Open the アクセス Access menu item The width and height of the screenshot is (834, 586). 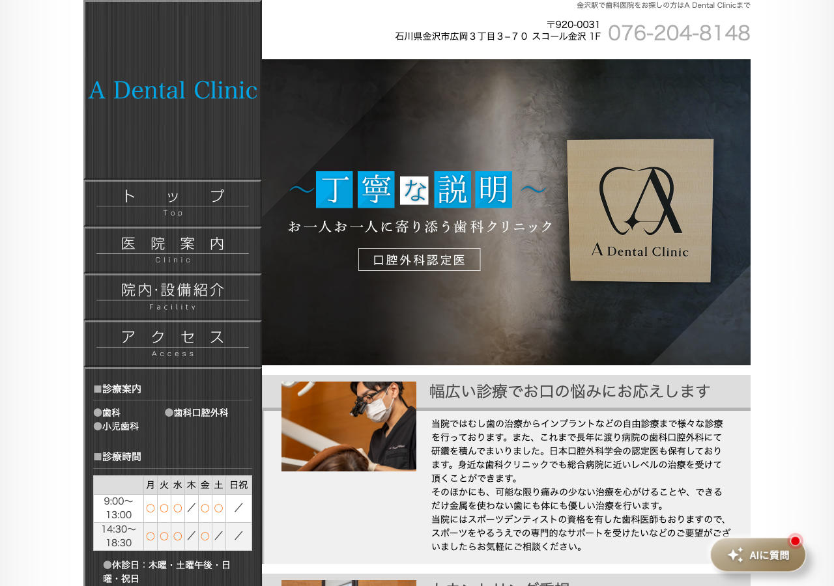click(x=173, y=344)
